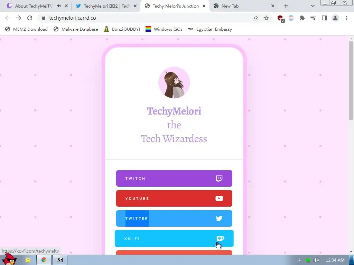The width and height of the screenshot is (354, 265).
Task: Click the green tray status icon
Action: tap(308, 260)
